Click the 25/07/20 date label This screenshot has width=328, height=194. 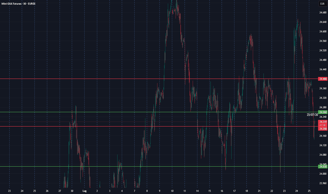pyautogui.click(x=312, y=115)
